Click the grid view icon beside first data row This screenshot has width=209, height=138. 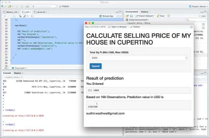203,24
